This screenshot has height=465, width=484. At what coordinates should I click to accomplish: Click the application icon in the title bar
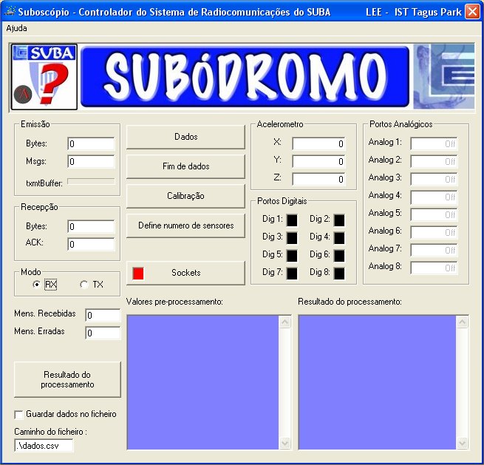click(x=9, y=12)
